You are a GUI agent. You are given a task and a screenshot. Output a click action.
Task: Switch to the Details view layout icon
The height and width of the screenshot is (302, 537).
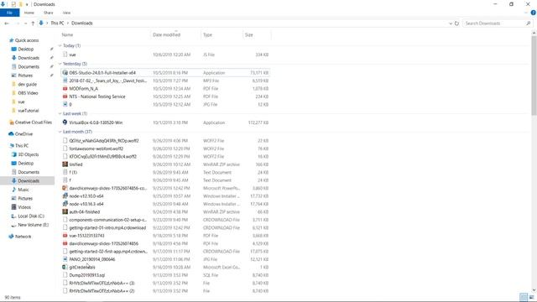click(x=524, y=297)
